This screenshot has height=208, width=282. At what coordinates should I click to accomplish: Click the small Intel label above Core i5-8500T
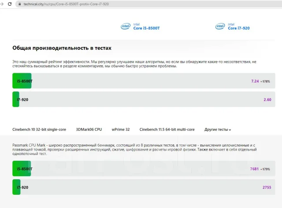137,24
